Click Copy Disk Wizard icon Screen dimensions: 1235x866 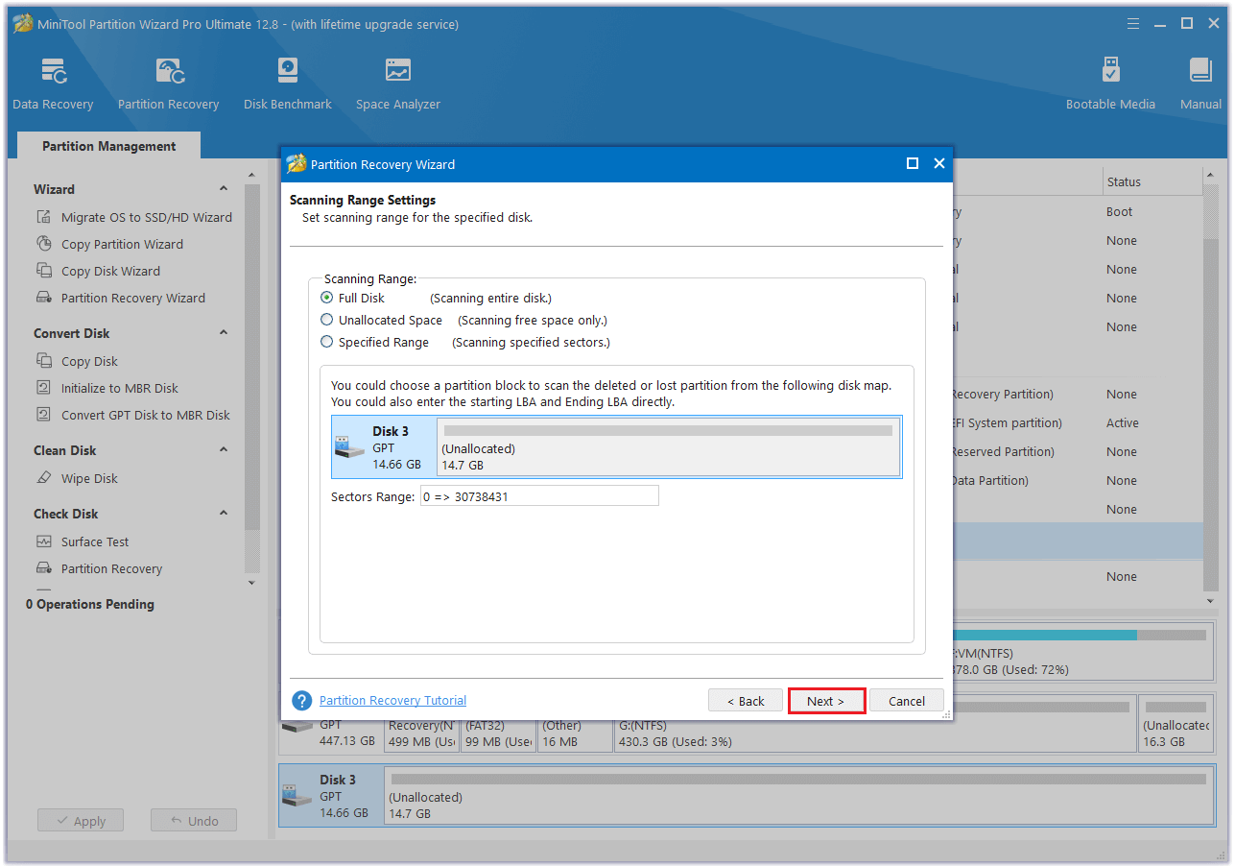click(x=44, y=271)
